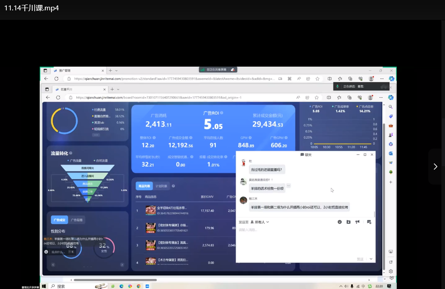Open message options ellipsis on 羊排的话术 message

[289, 185]
